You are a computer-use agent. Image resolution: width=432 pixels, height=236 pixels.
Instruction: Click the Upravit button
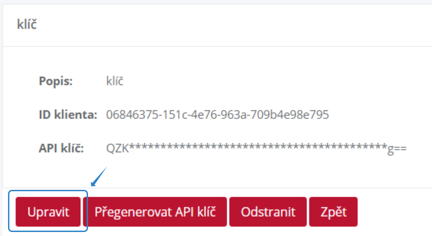click(x=48, y=212)
